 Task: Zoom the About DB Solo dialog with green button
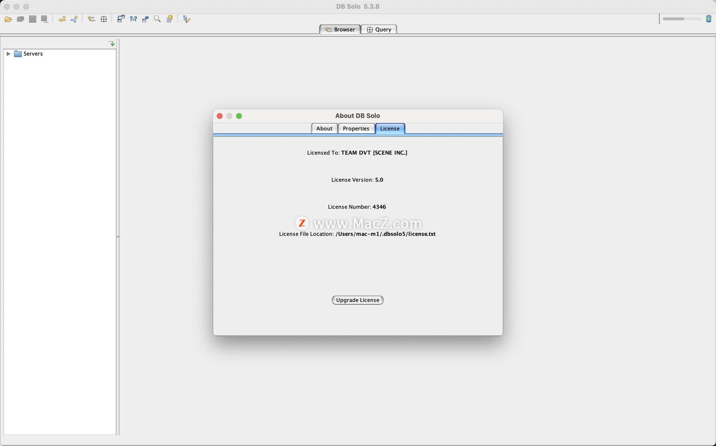[239, 116]
